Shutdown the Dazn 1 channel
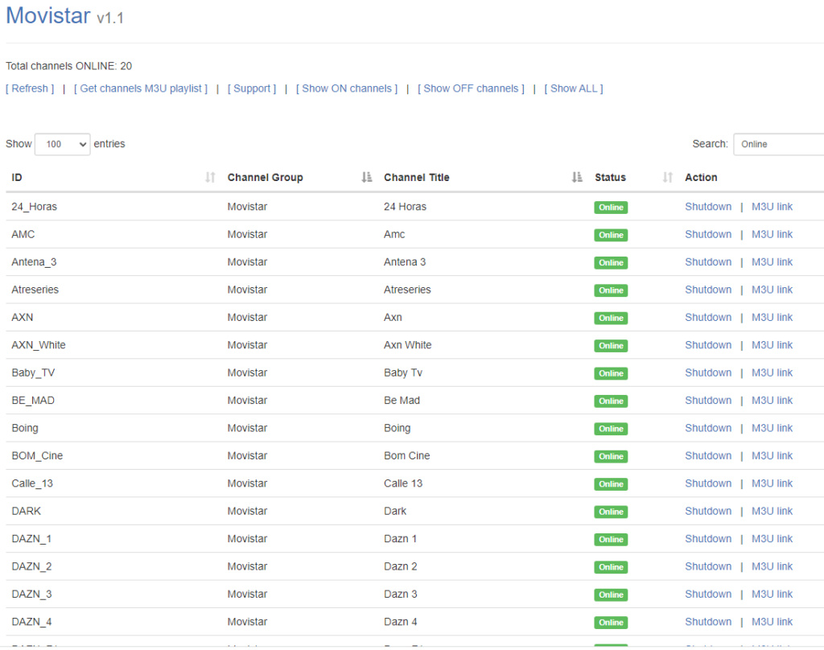 [x=708, y=539]
